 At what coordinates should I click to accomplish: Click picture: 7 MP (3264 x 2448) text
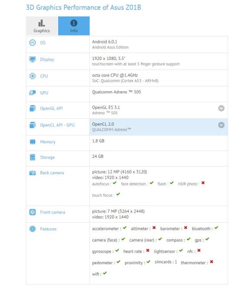[118, 211]
